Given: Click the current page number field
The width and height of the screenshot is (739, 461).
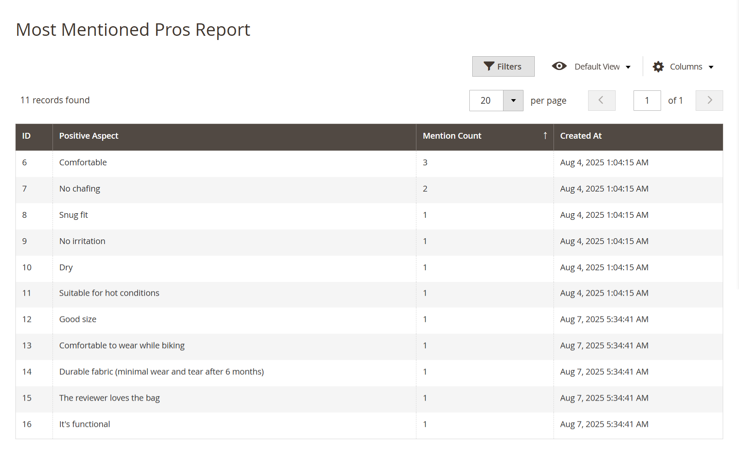Looking at the screenshot, I should pyautogui.click(x=647, y=100).
